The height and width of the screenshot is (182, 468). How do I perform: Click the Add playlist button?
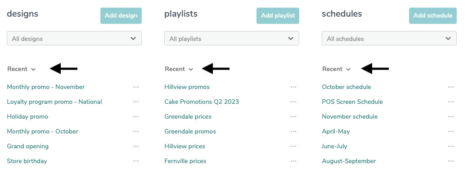point(278,15)
